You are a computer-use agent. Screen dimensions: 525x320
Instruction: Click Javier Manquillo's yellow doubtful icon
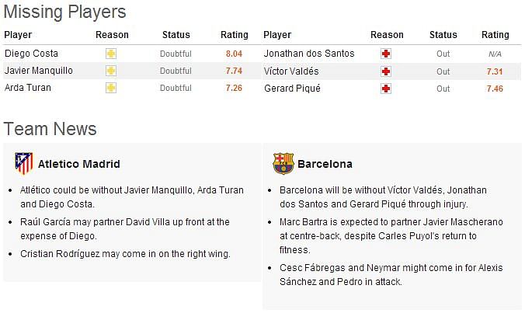pyautogui.click(x=111, y=71)
